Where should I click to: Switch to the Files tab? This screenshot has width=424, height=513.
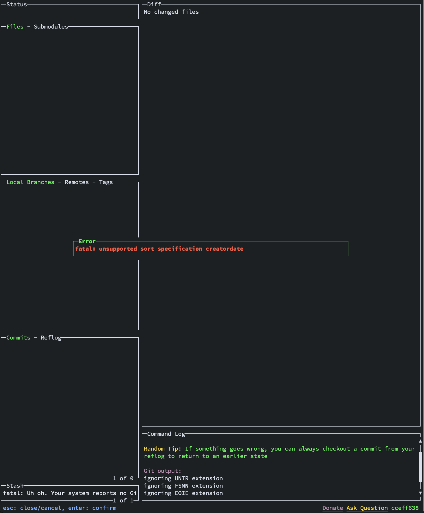tap(15, 27)
